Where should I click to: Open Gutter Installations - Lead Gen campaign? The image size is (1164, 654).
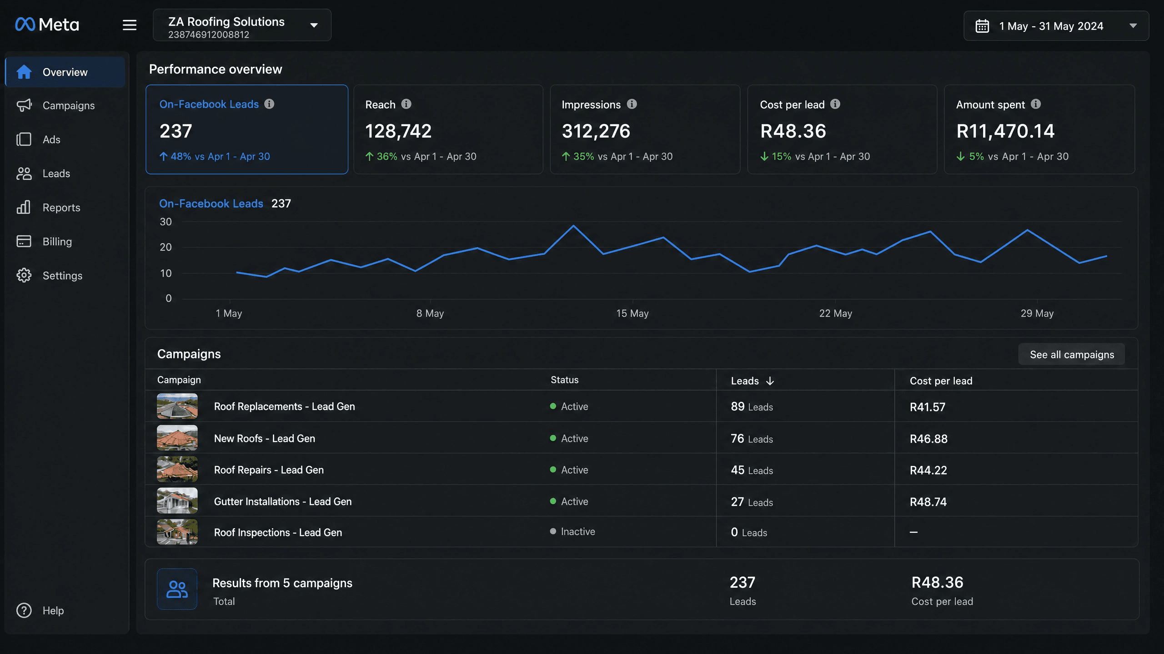[283, 501]
